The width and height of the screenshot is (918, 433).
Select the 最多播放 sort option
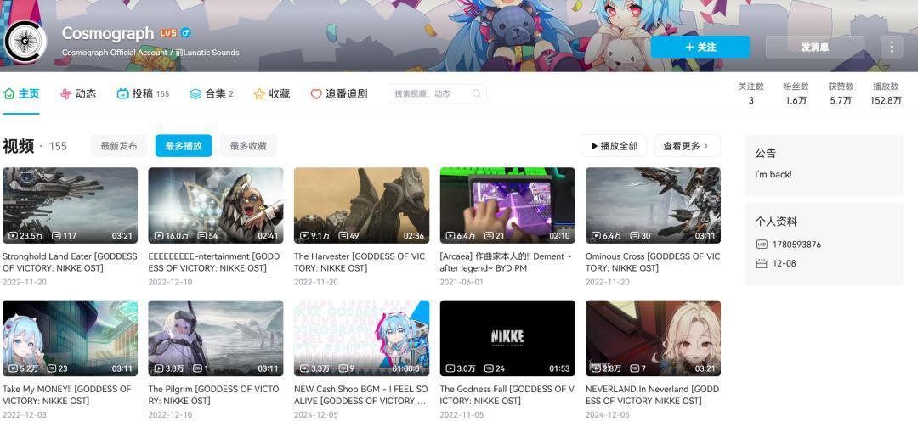click(184, 146)
